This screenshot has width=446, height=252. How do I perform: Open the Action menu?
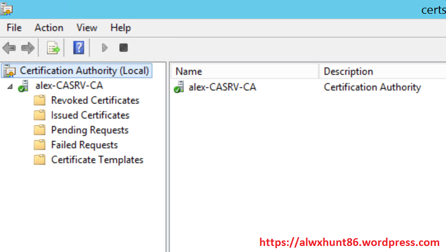pyautogui.click(x=49, y=28)
